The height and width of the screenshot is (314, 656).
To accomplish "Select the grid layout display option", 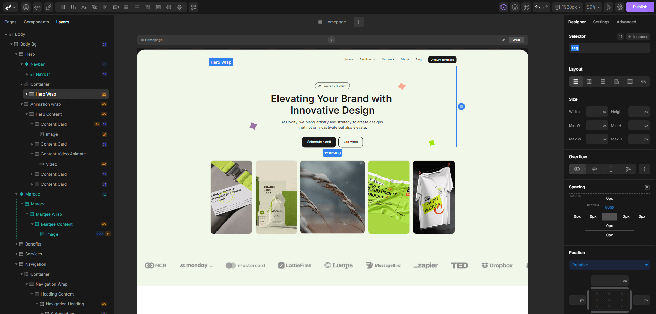I will pyautogui.click(x=603, y=81).
